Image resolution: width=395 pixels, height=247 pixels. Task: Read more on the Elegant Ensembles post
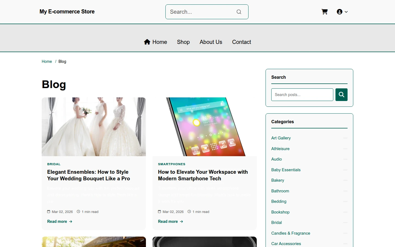point(60,221)
